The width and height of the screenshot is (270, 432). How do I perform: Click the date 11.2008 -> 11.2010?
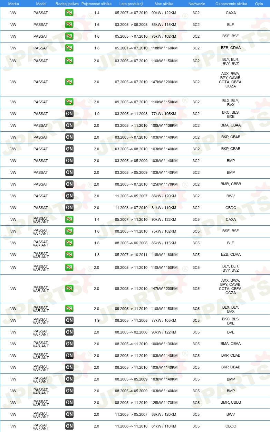[x=131, y=426]
